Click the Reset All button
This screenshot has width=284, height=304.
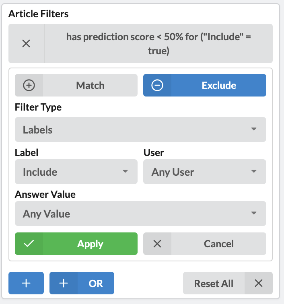point(214,283)
